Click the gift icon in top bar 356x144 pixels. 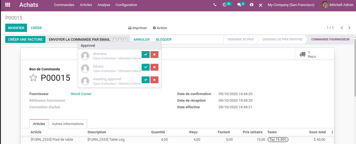[x=252, y=5]
